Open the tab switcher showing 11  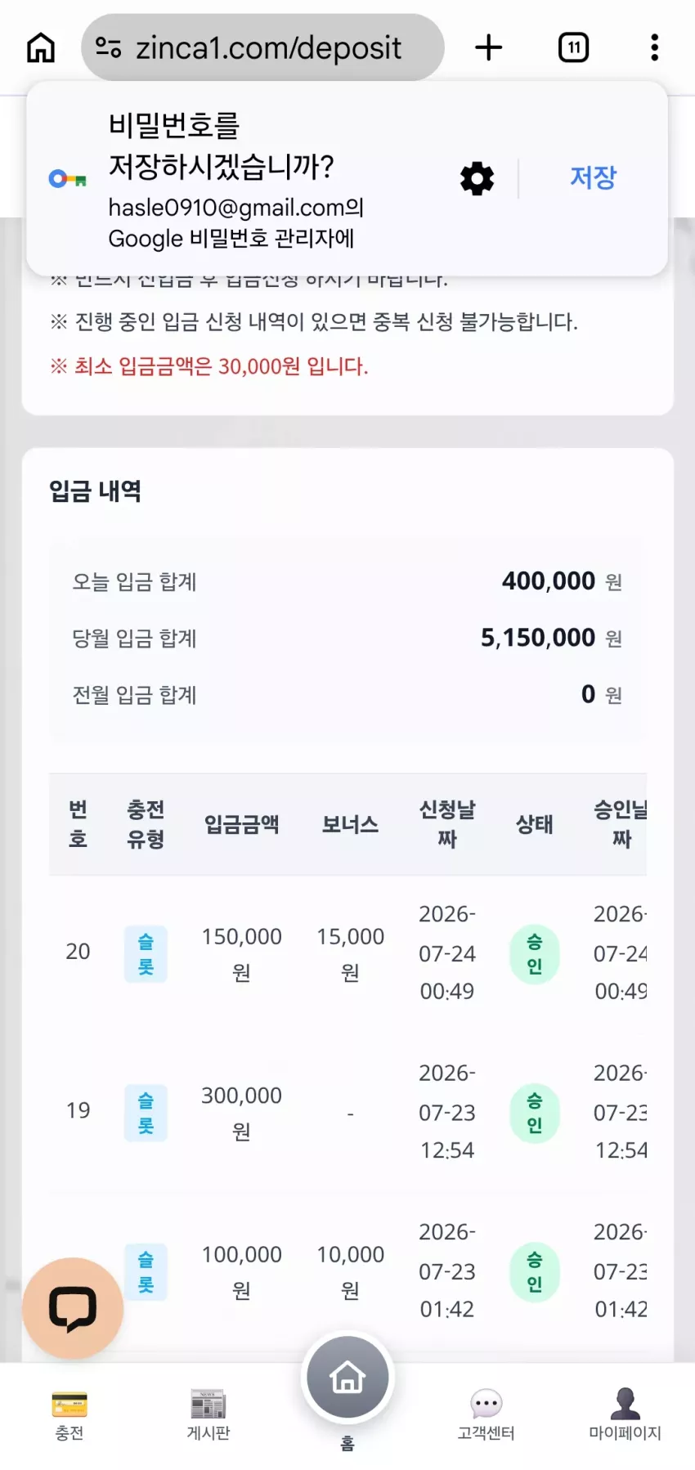pos(573,47)
